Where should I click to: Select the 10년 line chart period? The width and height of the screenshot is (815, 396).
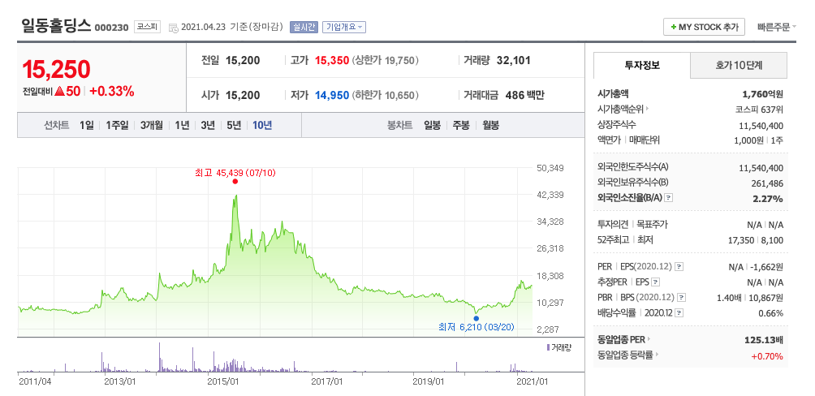point(262,125)
